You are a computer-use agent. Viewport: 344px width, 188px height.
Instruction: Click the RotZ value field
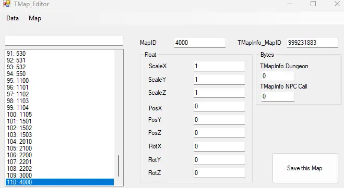(x=219, y=173)
